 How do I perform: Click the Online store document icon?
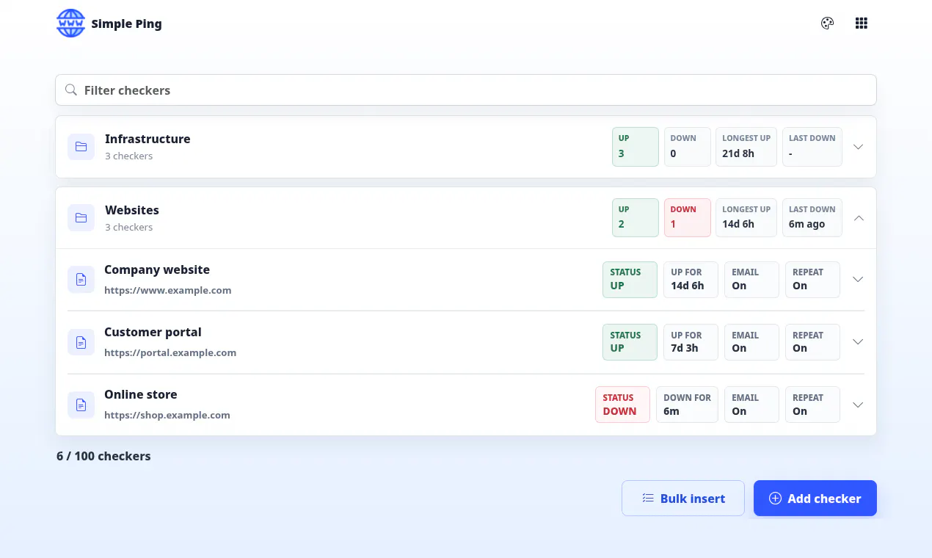[81, 405]
